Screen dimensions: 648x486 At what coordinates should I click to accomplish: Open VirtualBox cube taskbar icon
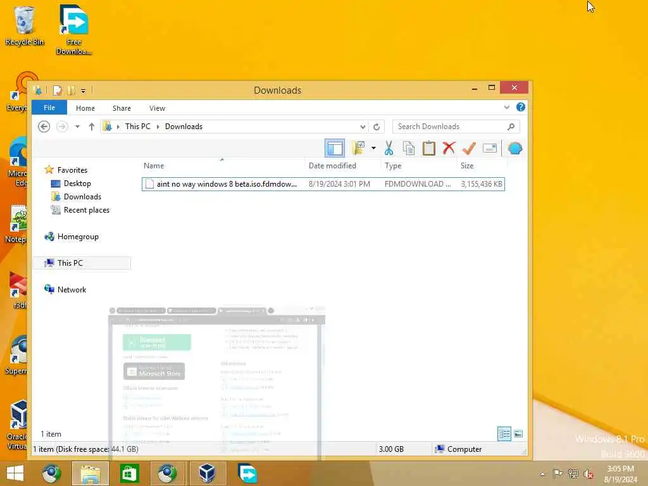point(207,473)
